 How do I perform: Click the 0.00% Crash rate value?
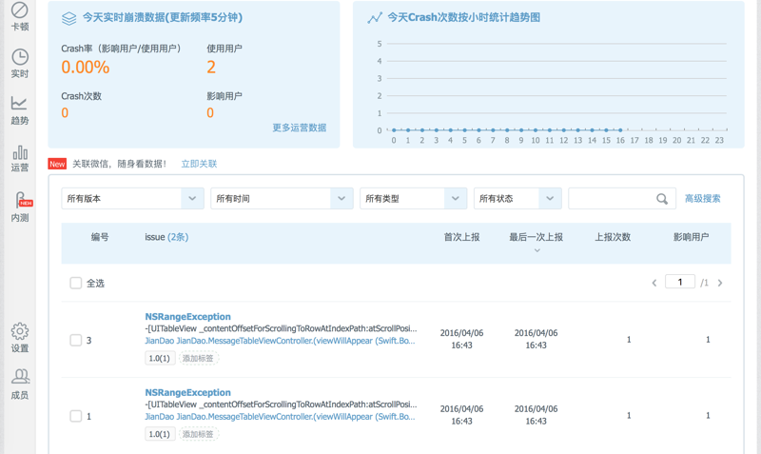(86, 67)
